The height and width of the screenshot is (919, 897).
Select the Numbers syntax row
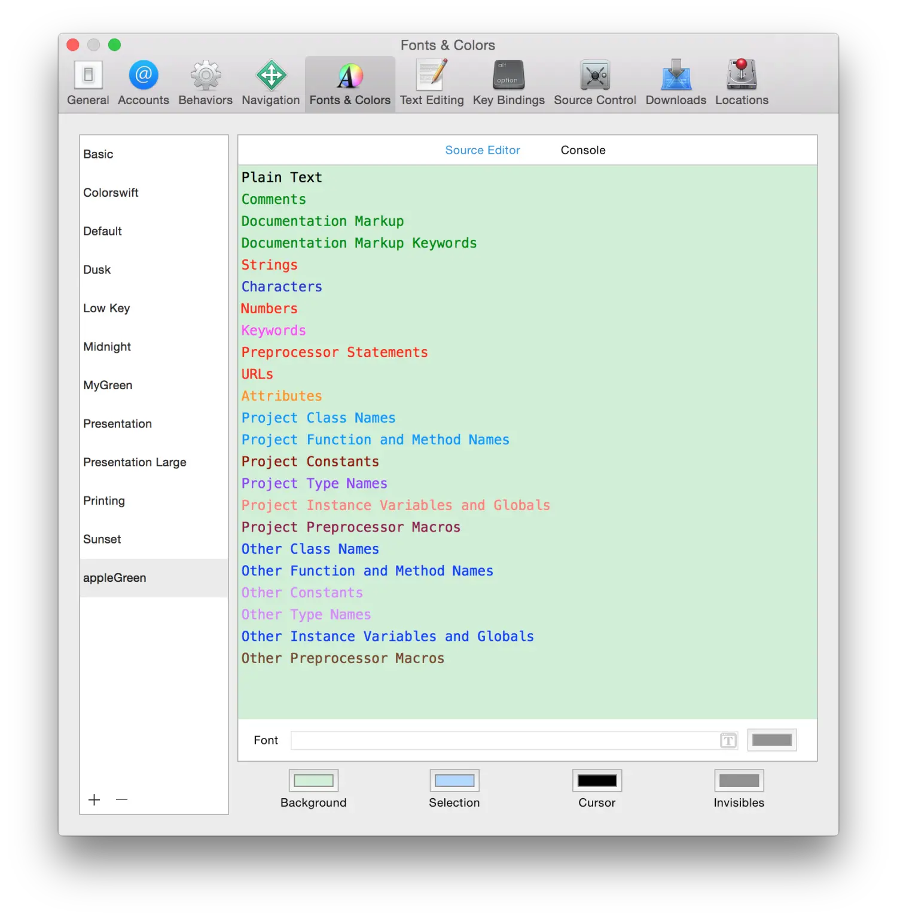[x=527, y=309]
